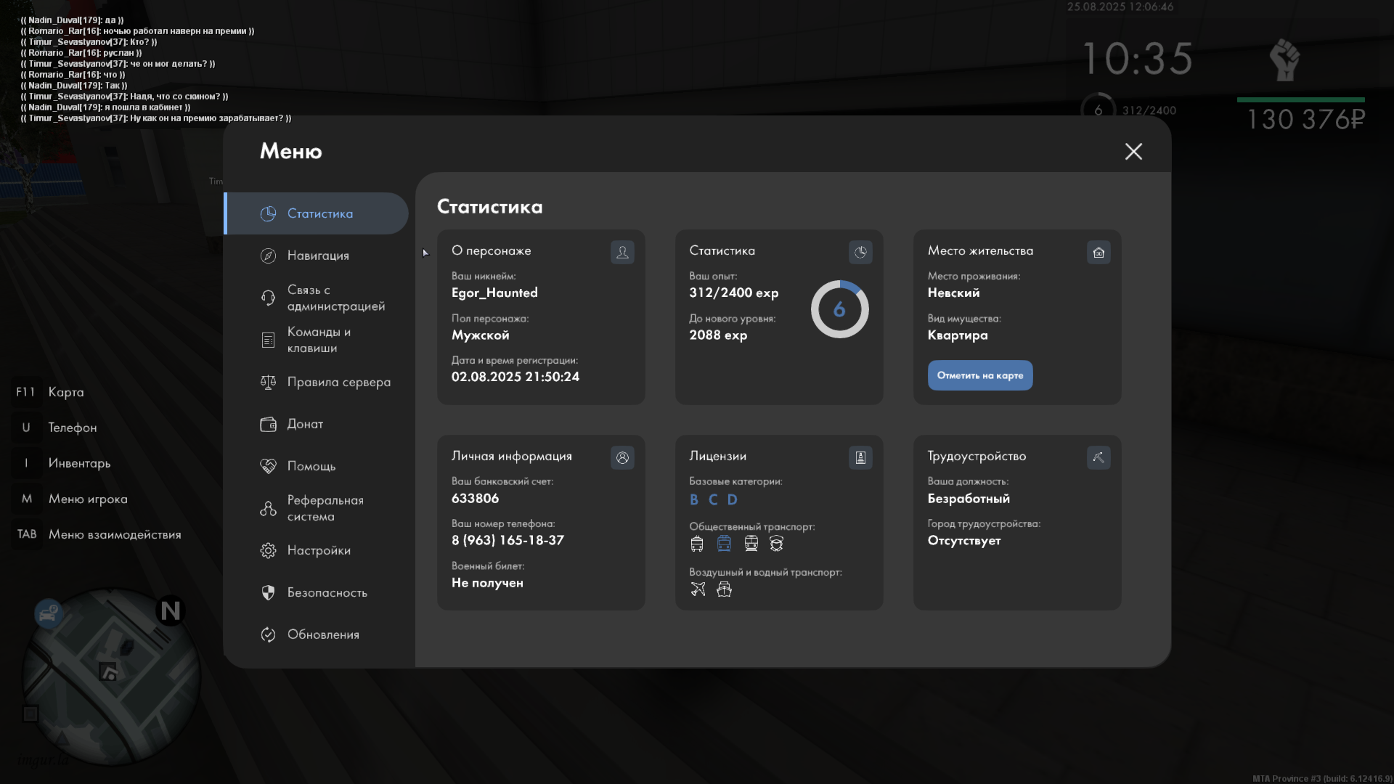This screenshot has height=784, width=1394.
Task: Go to the Донат section
Action: click(305, 424)
